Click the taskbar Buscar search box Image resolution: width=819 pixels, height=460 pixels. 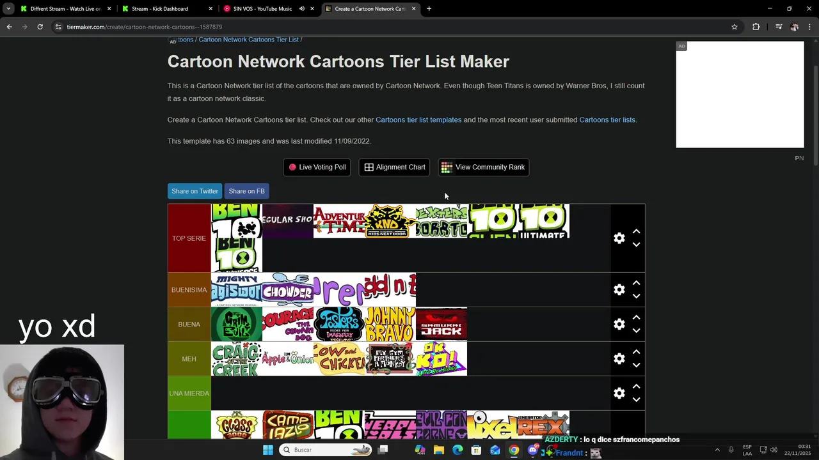coord(326,450)
